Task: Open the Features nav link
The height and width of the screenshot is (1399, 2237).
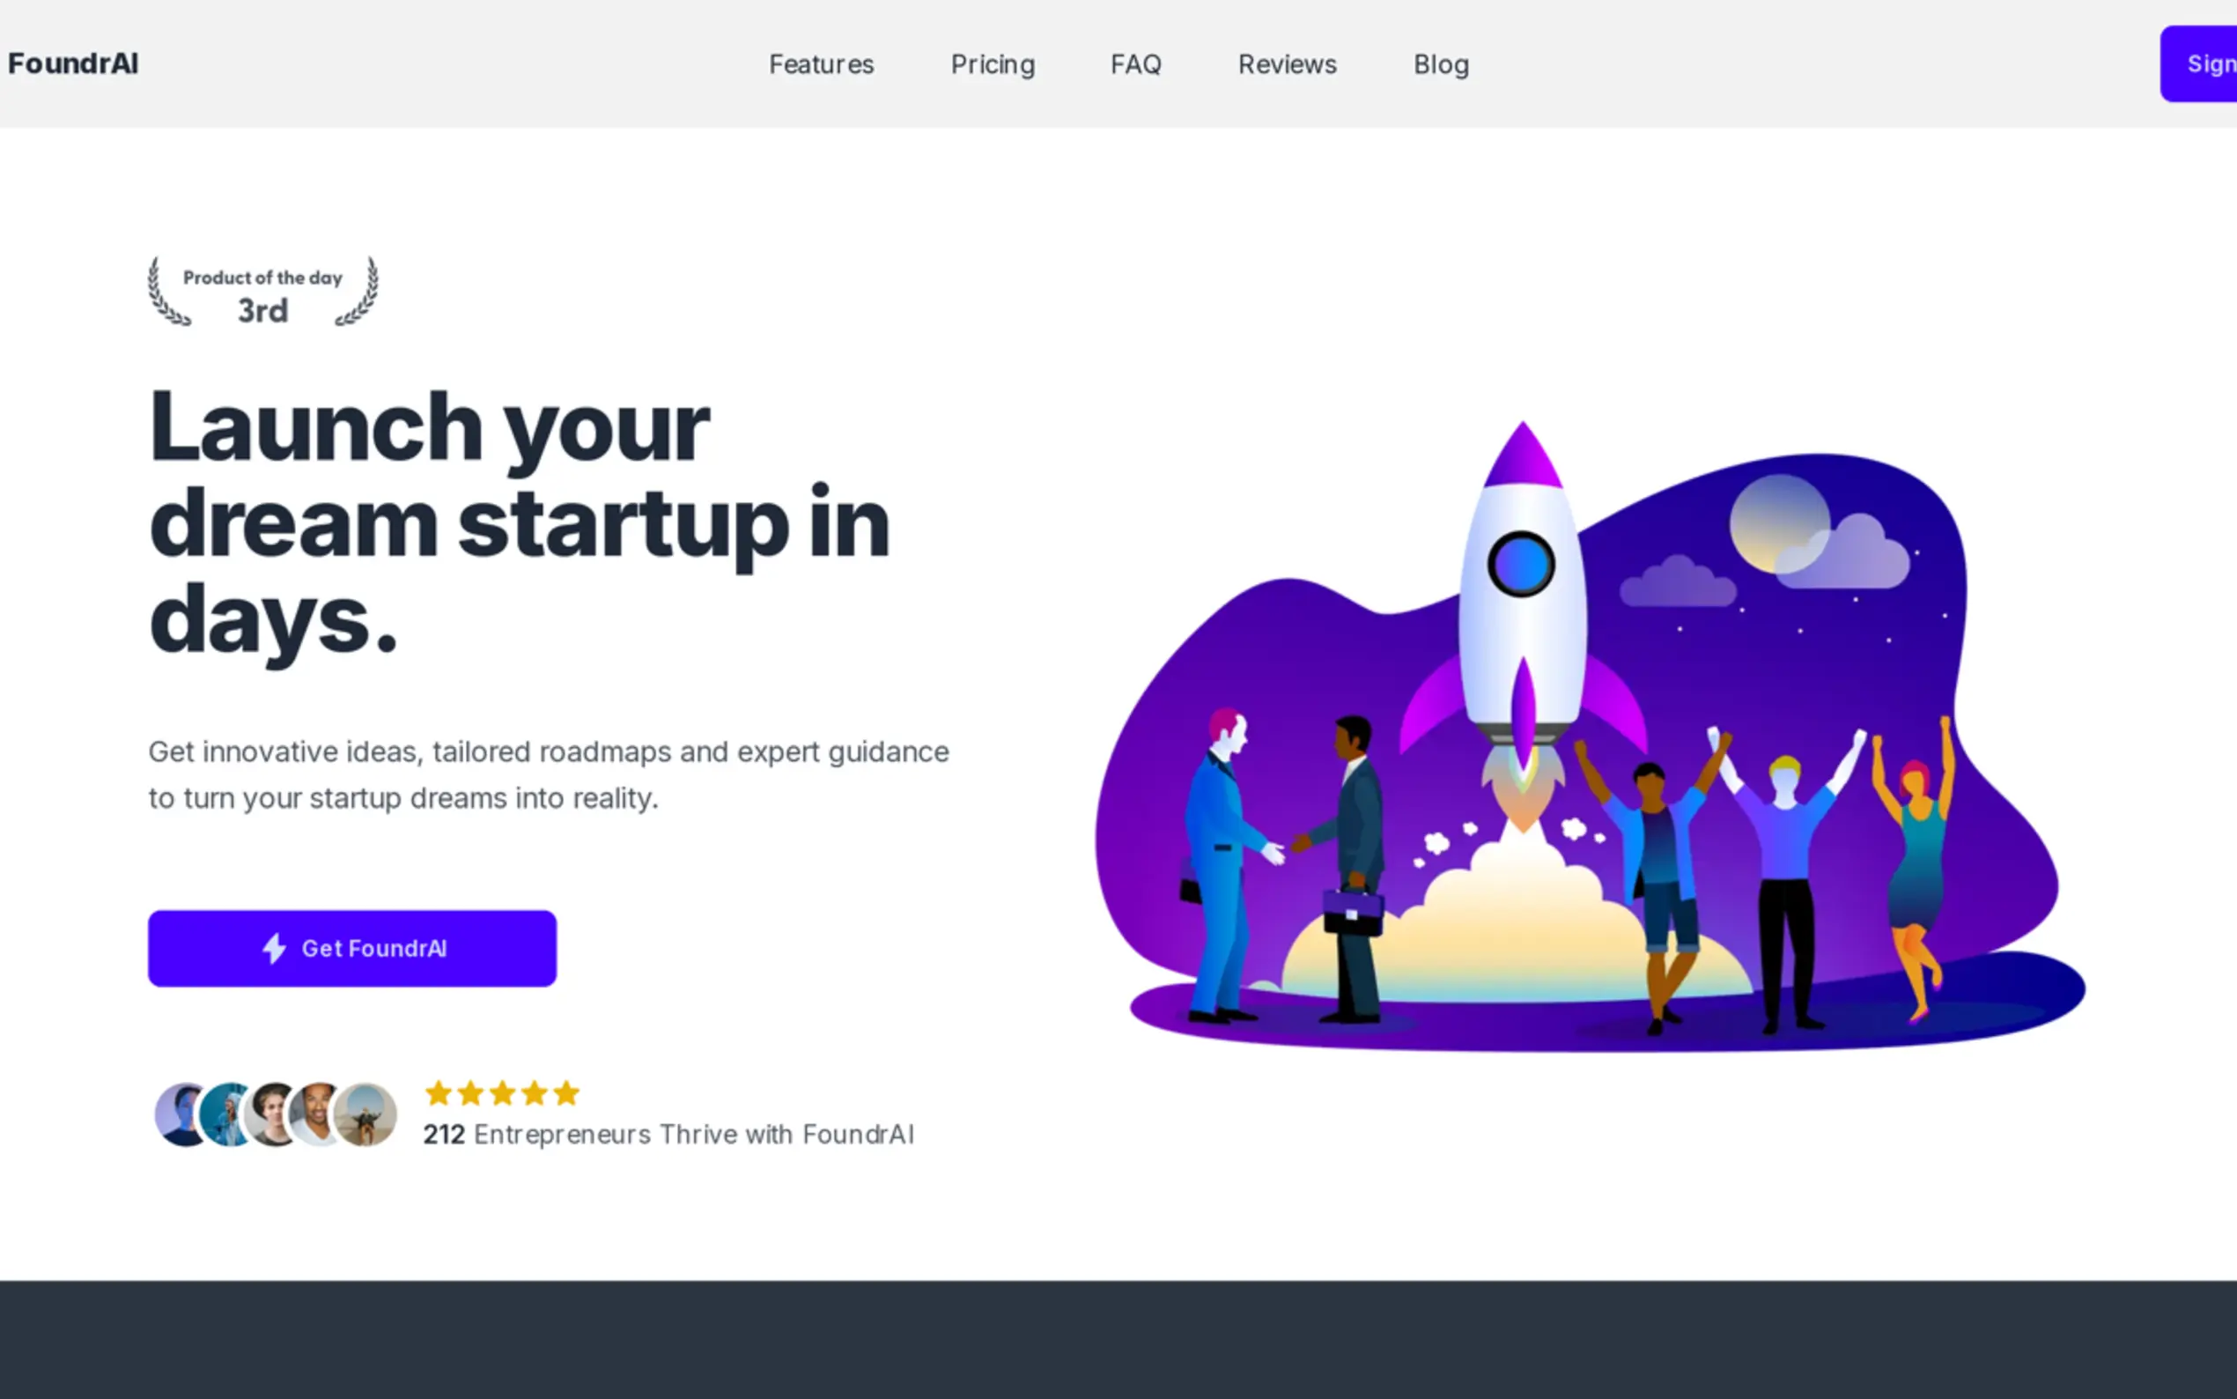Action: point(821,65)
